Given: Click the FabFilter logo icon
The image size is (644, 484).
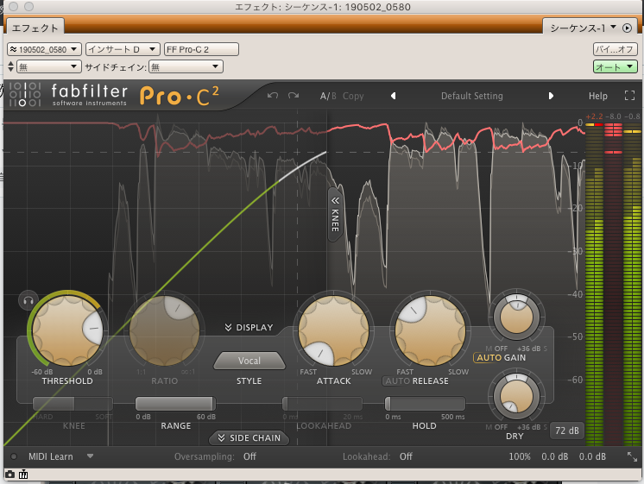Looking at the screenshot, I should (x=25, y=94).
